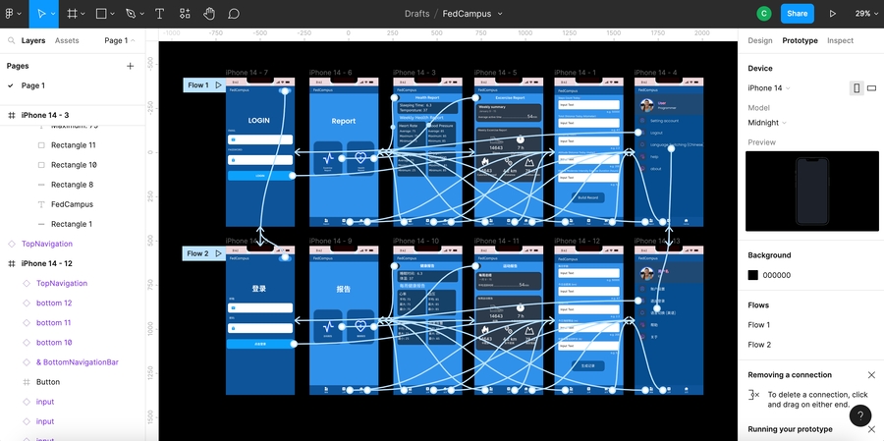
Task: Select the Hand tool
Action: pos(209,14)
